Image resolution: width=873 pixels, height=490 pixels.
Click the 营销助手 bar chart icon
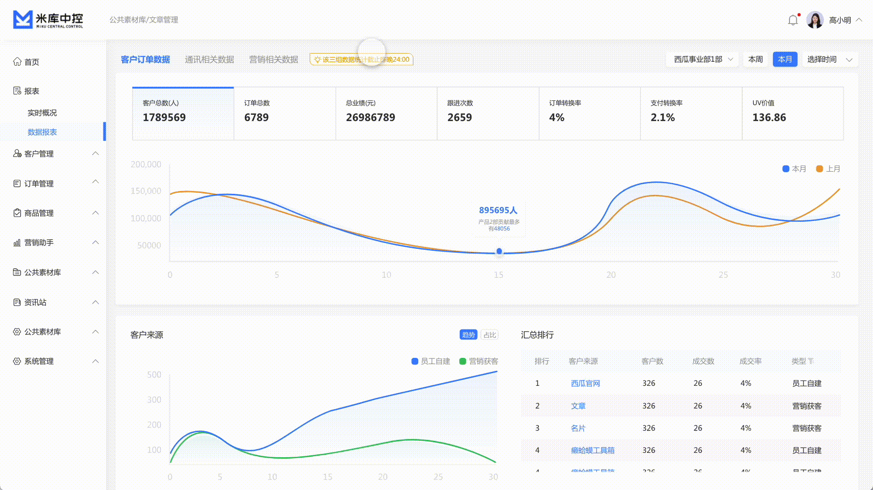pyautogui.click(x=17, y=243)
